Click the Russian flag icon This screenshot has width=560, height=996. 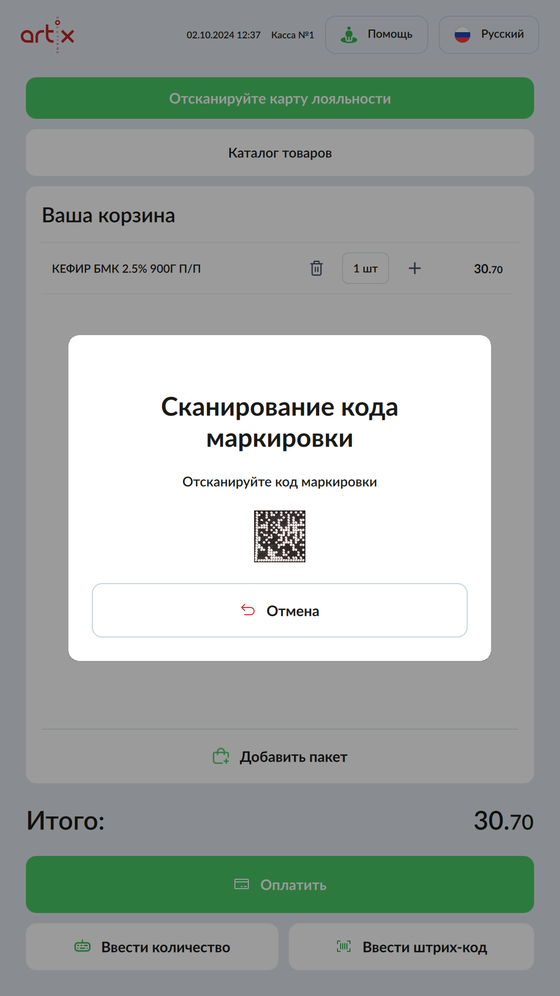462,35
